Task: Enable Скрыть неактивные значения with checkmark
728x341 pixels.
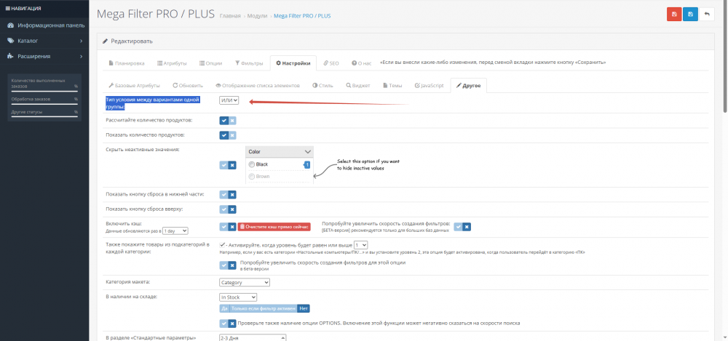Action: coord(223,165)
